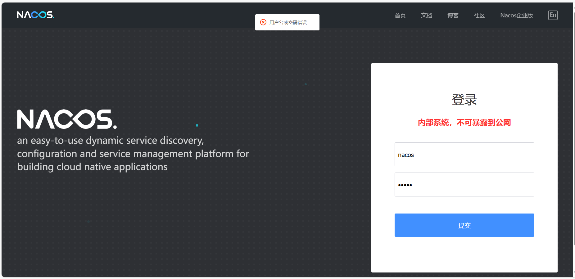
Task: Focus the masked password field
Action: (x=464, y=185)
